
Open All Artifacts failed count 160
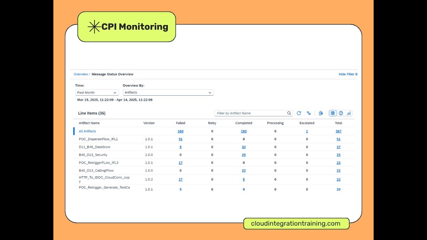180,131
